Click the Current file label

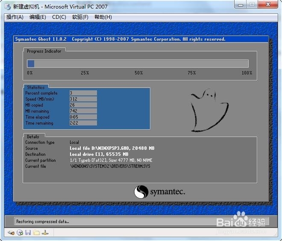pos(35,166)
